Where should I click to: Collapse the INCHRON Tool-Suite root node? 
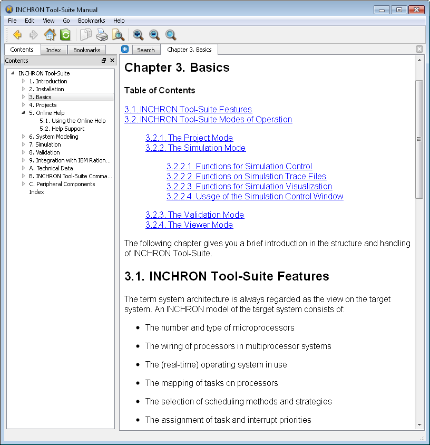[13, 73]
